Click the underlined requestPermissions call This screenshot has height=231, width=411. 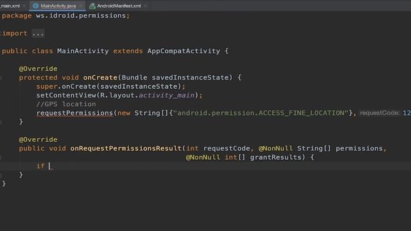click(74, 113)
